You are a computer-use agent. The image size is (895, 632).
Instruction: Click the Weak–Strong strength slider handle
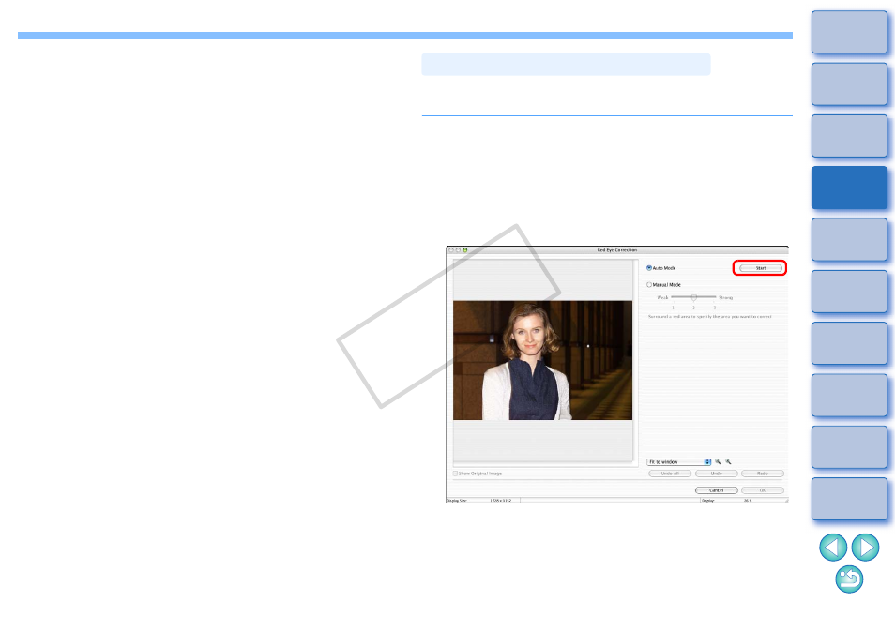[x=694, y=298]
